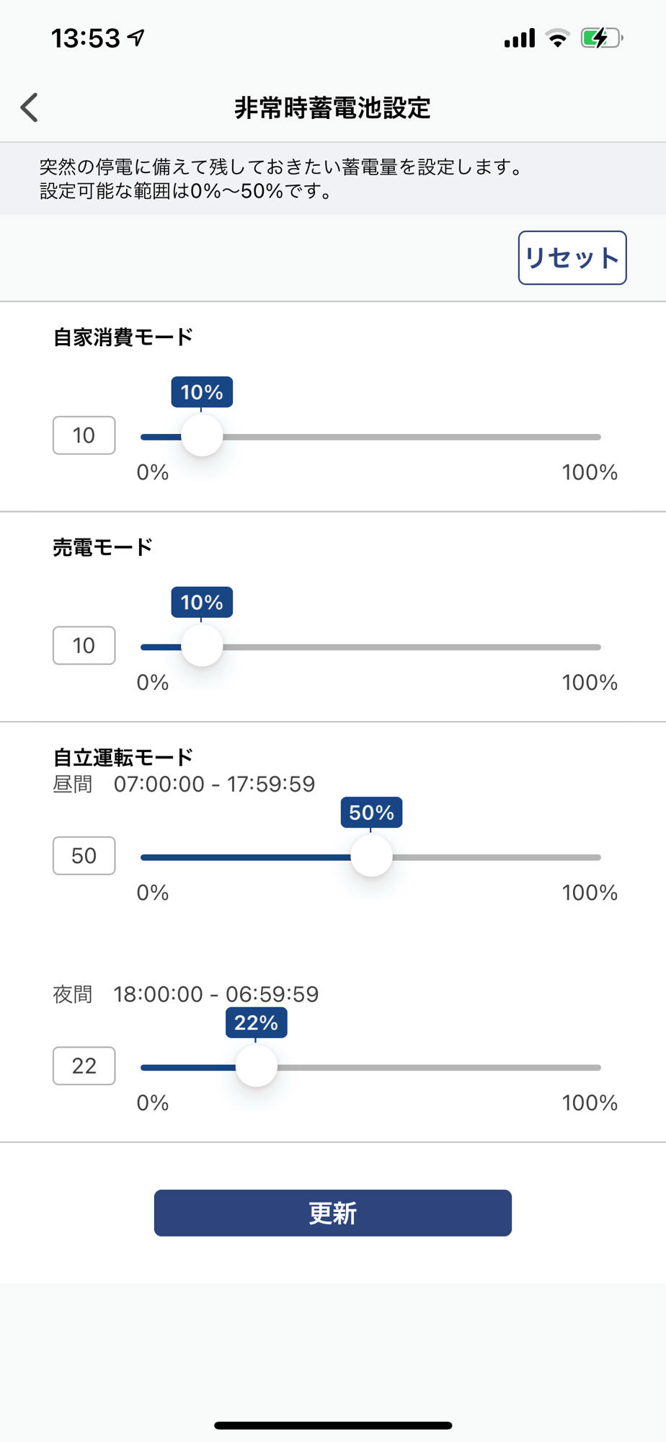Tap the home indicator bar
The width and height of the screenshot is (666, 1442).
[x=333, y=1425]
